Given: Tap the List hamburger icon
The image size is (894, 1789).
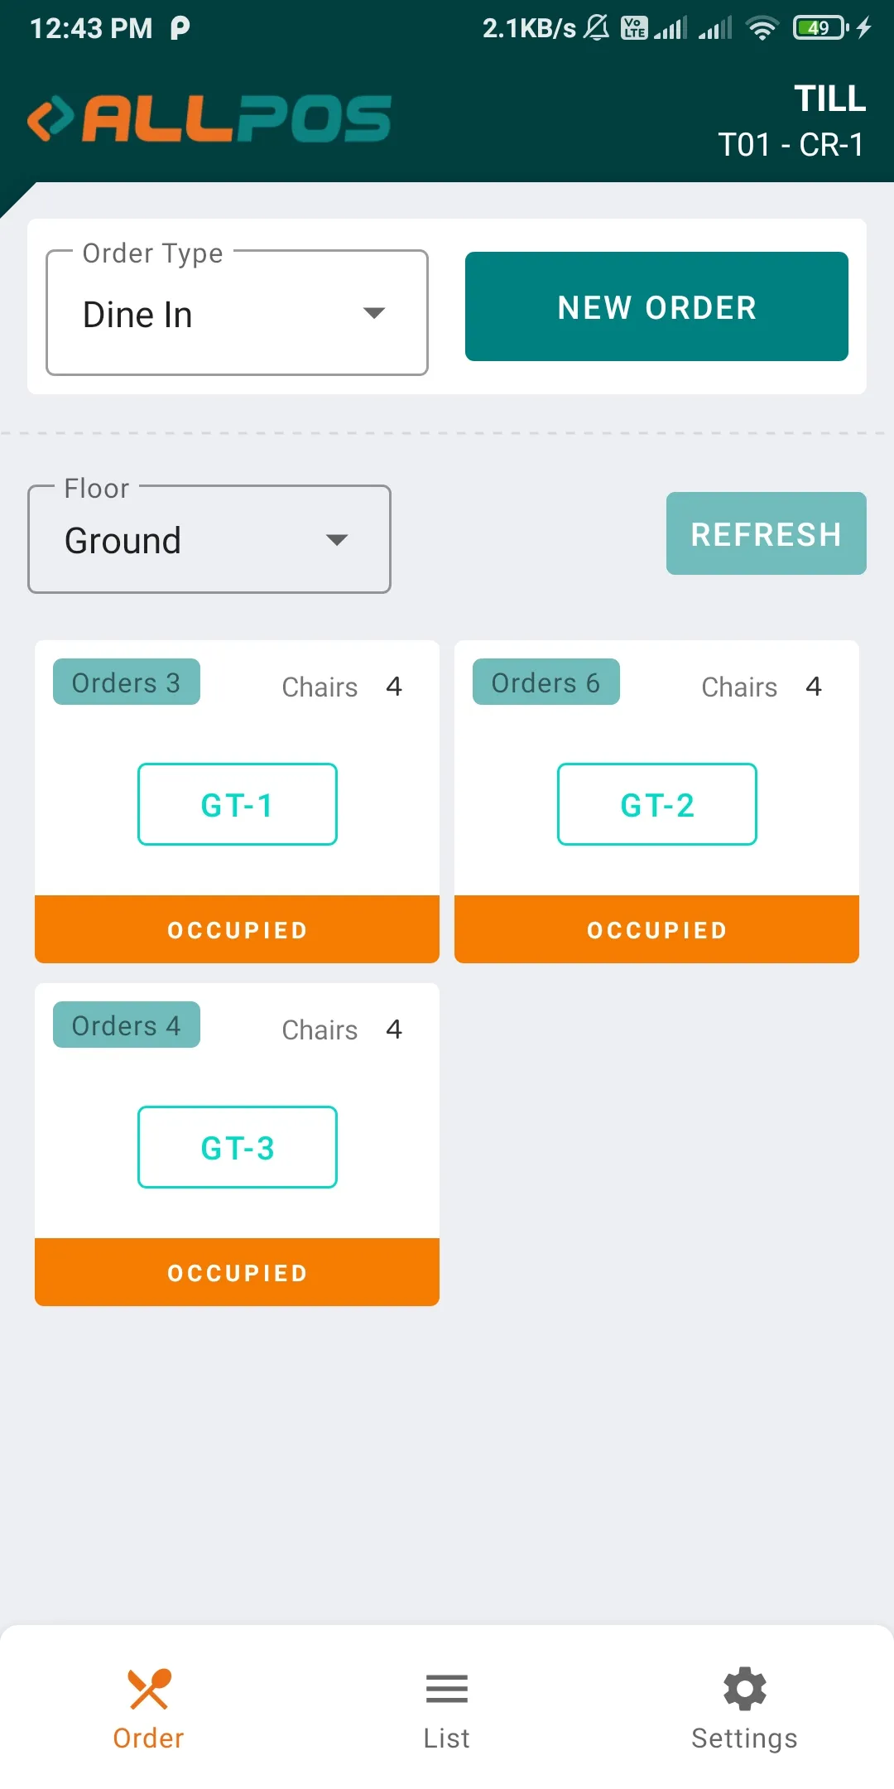Looking at the screenshot, I should (x=447, y=1688).
